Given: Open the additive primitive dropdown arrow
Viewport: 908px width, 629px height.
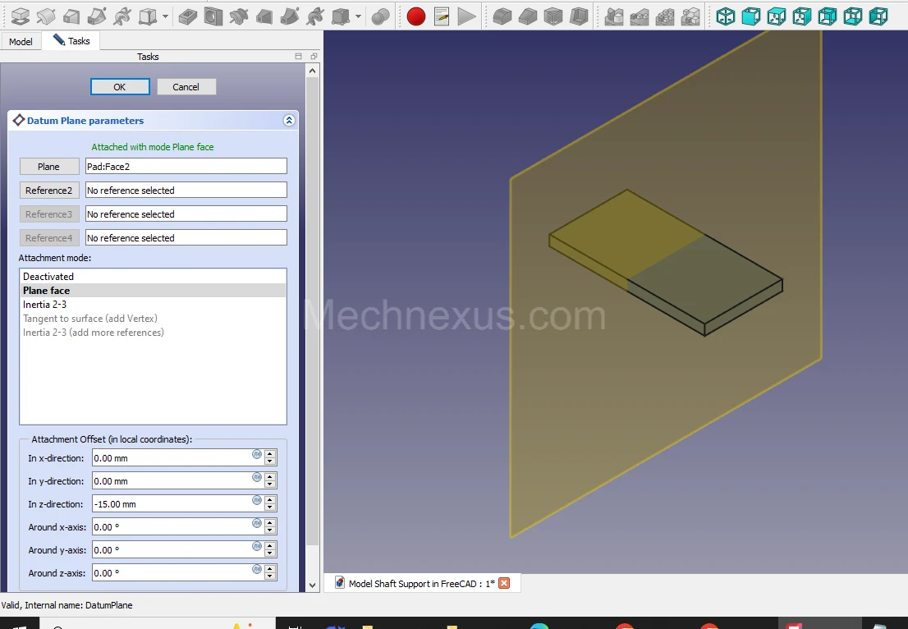Looking at the screenshot, I should (x=166, y=16).
